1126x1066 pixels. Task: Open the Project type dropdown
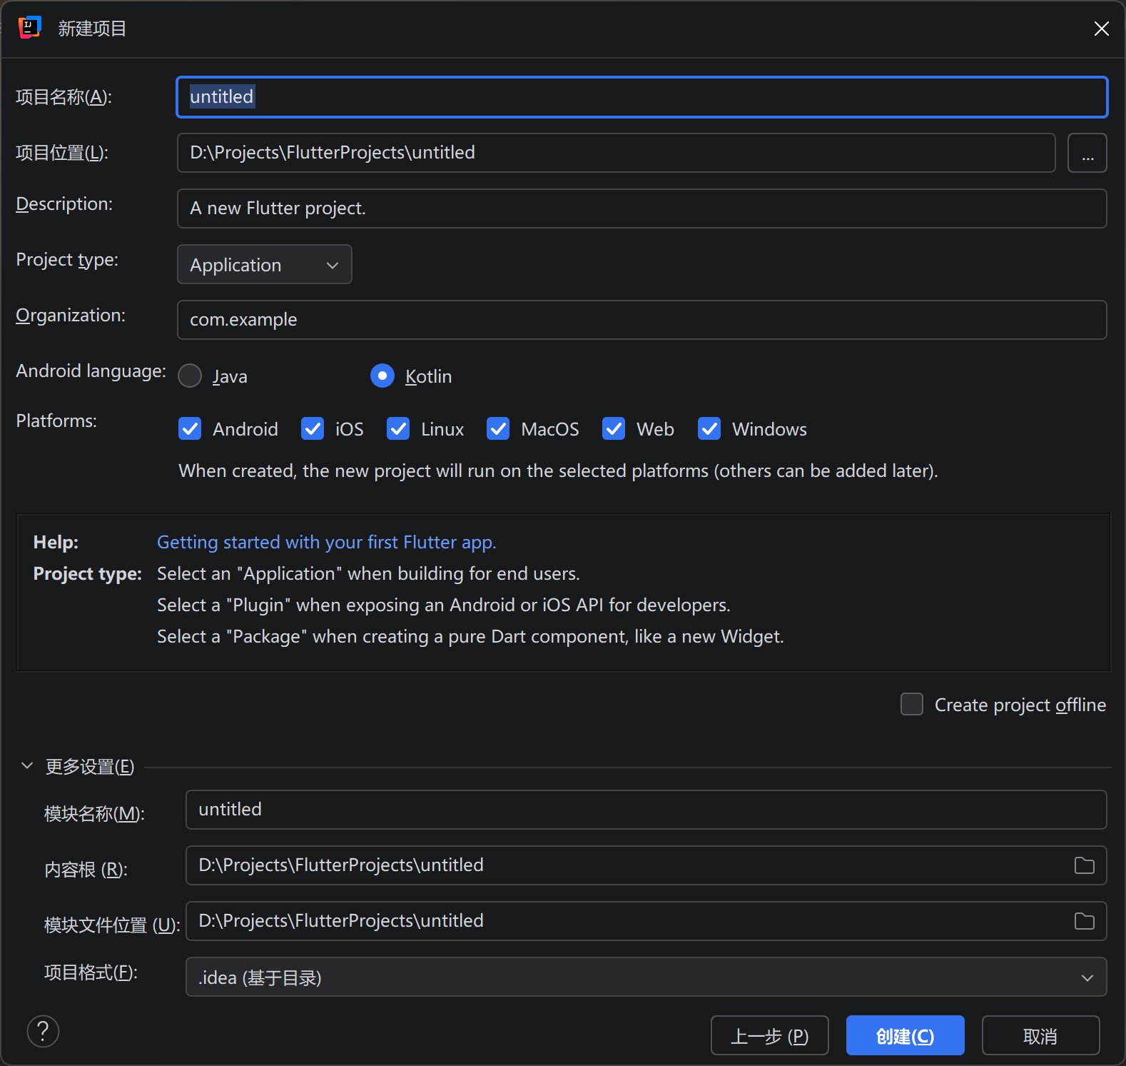click(x=265, y=264)
